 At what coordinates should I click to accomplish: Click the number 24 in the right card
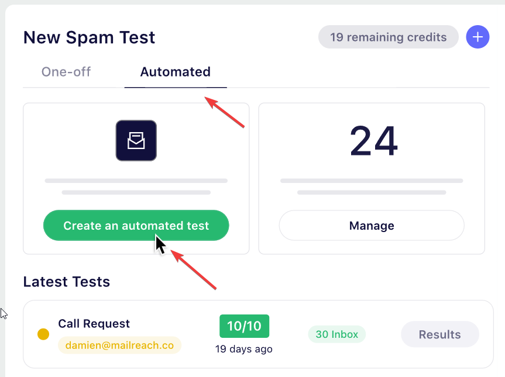(373, 141)
